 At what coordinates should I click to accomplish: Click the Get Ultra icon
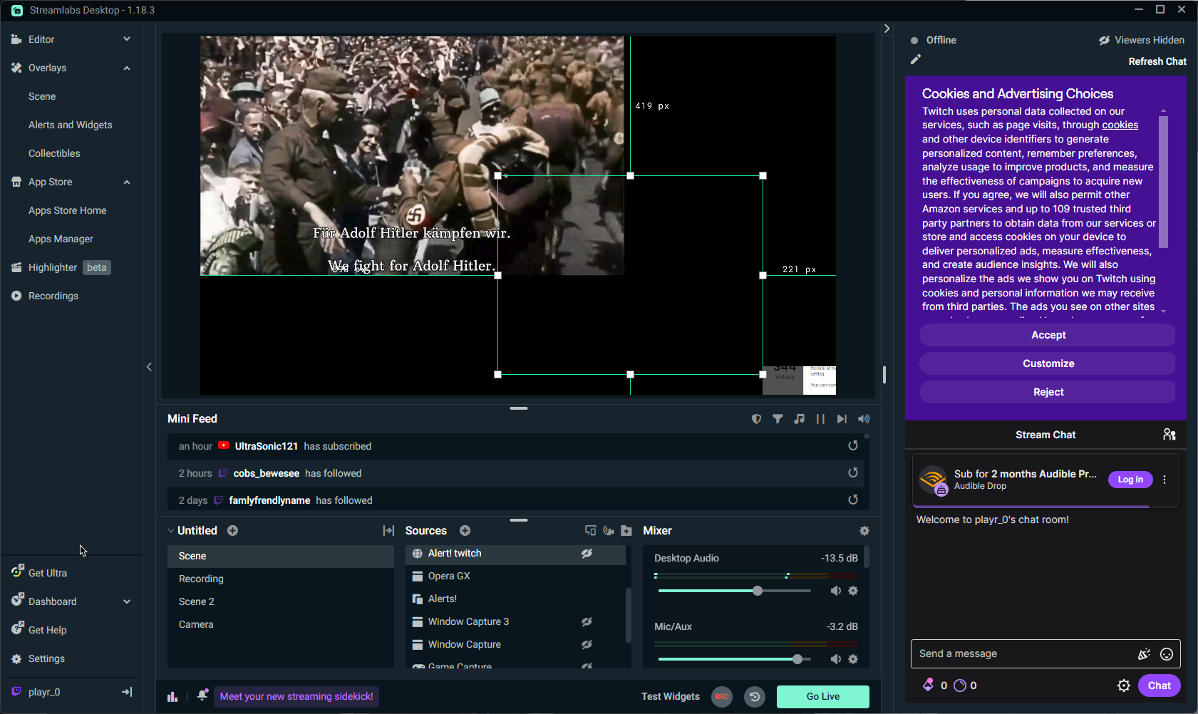(x=17, y=571)
